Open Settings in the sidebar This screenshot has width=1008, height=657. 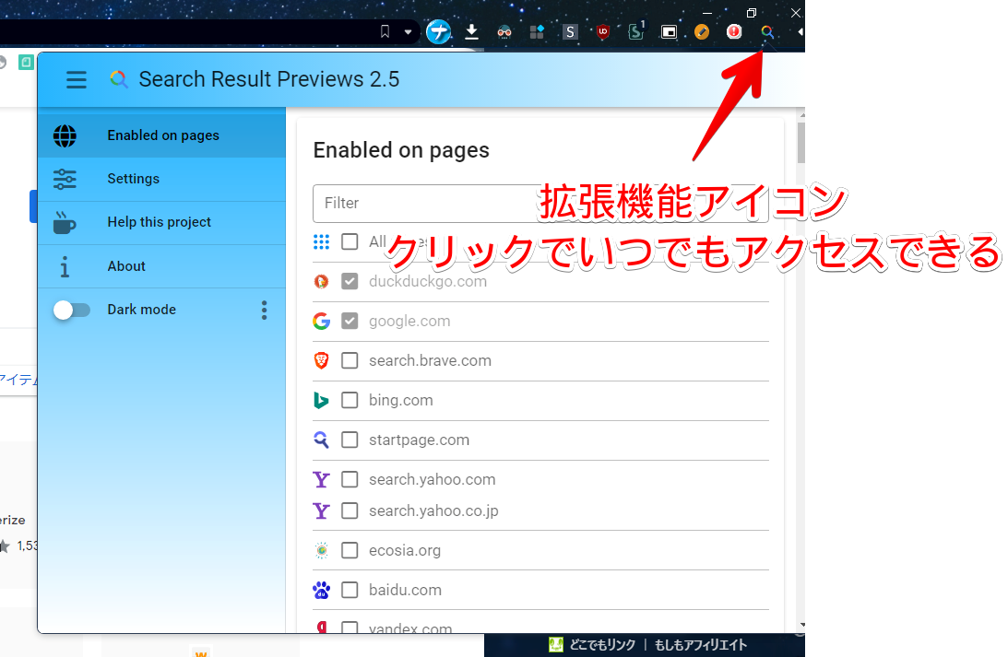(x=161, y=179)
